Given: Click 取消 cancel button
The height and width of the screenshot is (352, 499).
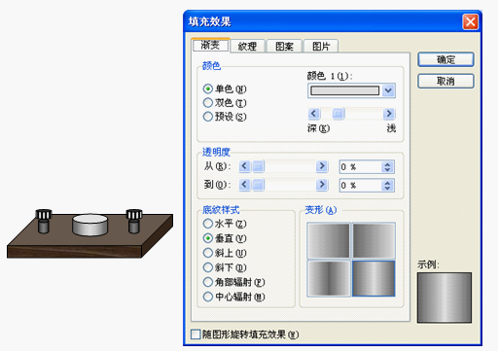Looking at the screenshot, I should tap(446, 81).
